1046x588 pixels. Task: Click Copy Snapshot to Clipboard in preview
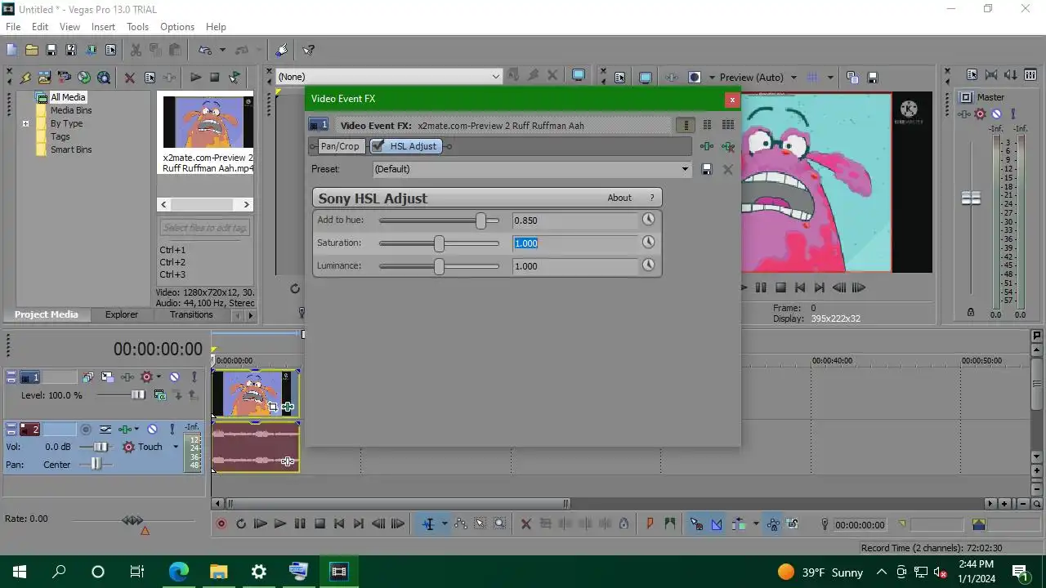coord(852,78)
